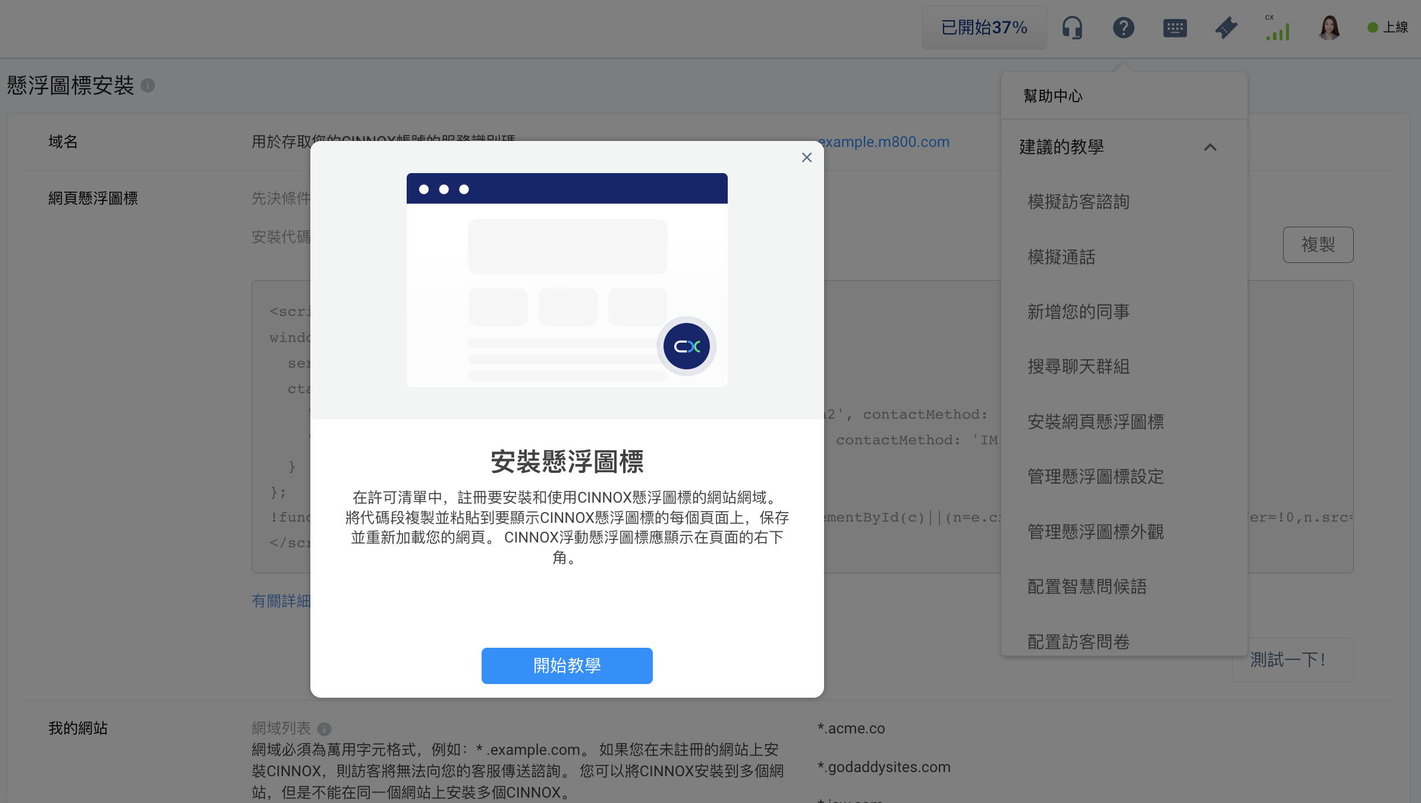The width and height of the screenshot is (1421, 803).
Task: Collapse the 建議的教學 section chevron
Action: click(x=1210, y=147)
